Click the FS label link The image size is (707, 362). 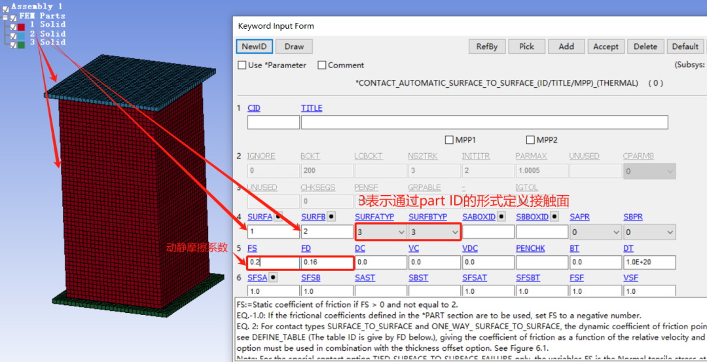point(253,248)
